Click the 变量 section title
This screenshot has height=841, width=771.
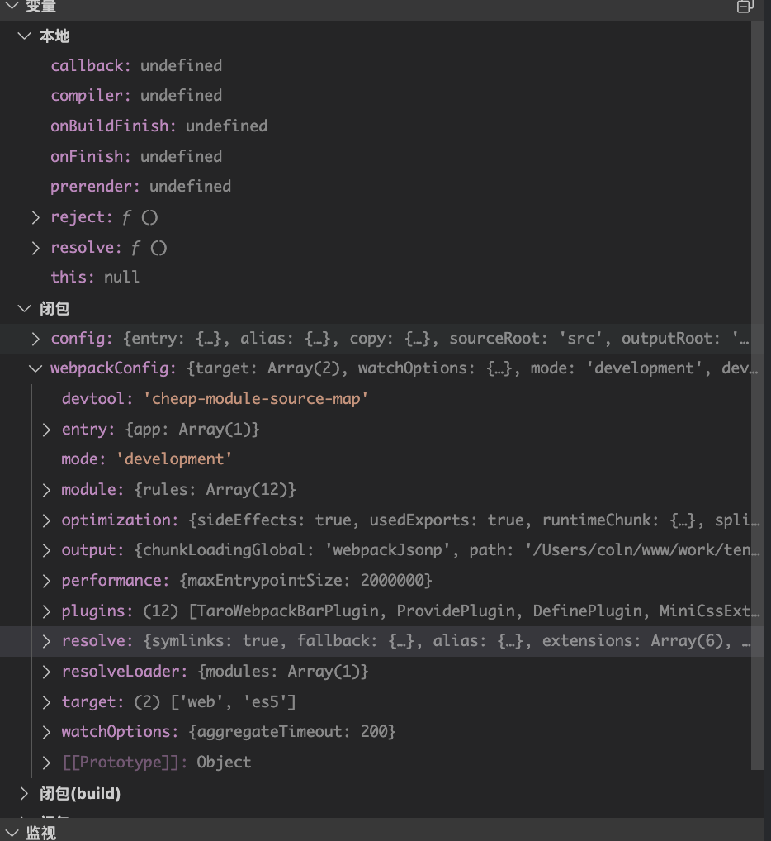point(41,6)
